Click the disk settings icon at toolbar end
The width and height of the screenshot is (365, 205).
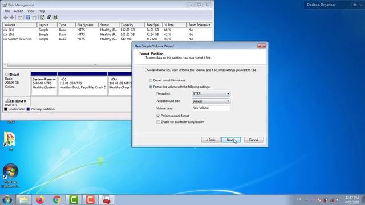55,18
